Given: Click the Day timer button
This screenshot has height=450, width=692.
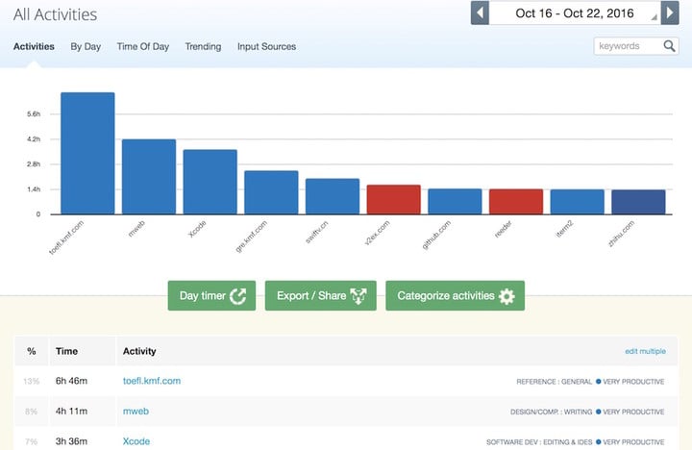Looking at the screenshot, I should [211, 295].
